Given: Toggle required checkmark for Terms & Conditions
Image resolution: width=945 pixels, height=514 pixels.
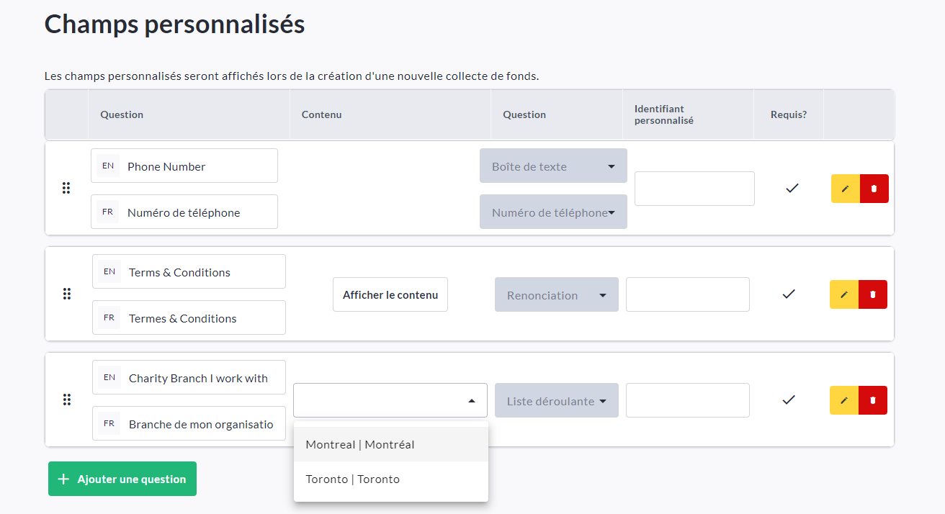Looking at the screenshot, I should [x=789, y=294].
